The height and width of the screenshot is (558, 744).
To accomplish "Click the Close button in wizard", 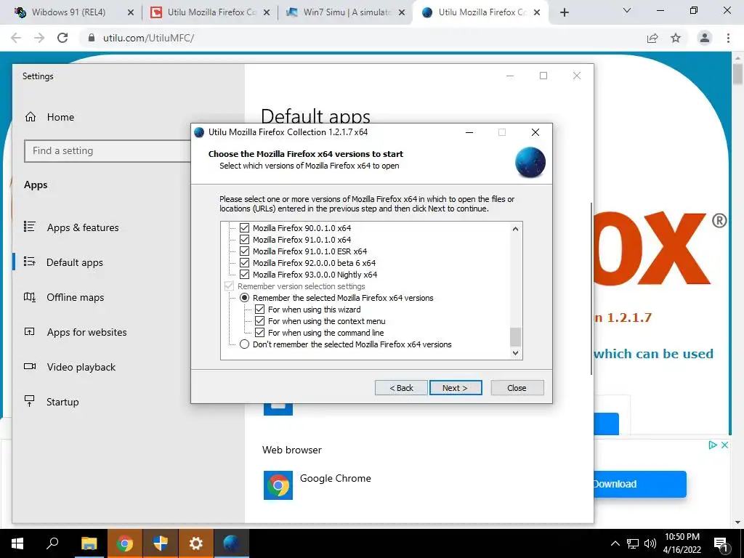I will [x=517, y=388].
